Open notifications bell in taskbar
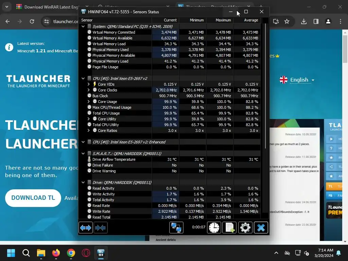 pyautogui.click(x=339, y=253)
